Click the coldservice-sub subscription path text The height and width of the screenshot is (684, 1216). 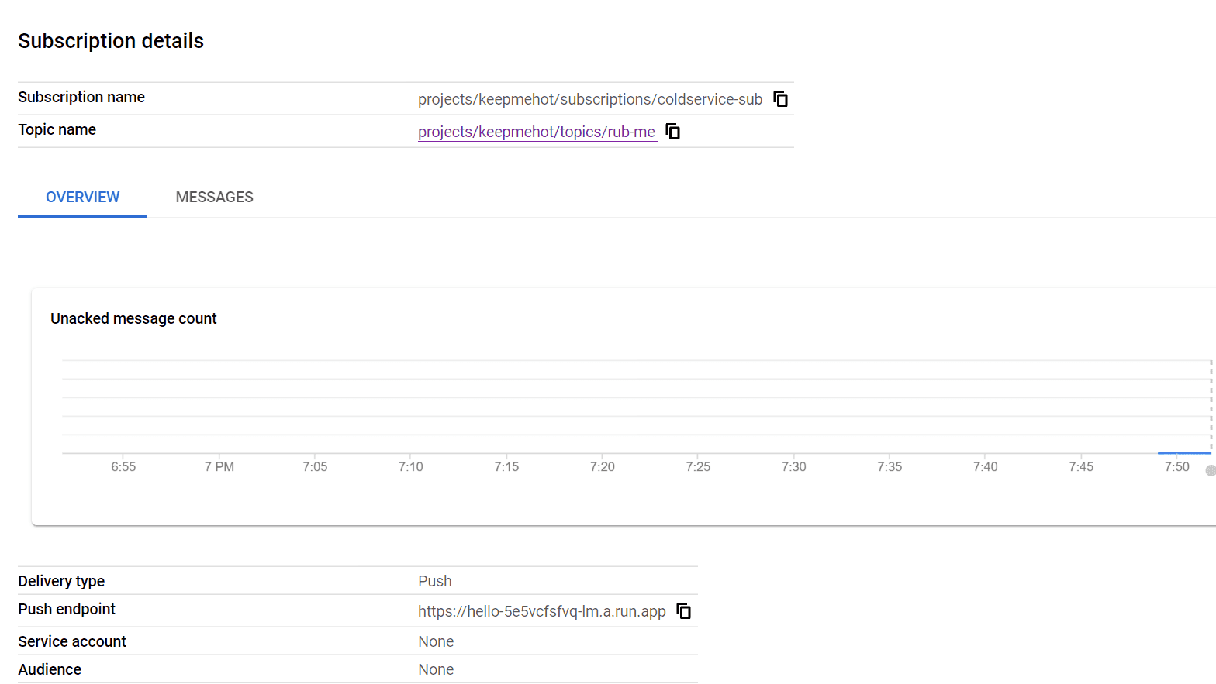point(590,99)
